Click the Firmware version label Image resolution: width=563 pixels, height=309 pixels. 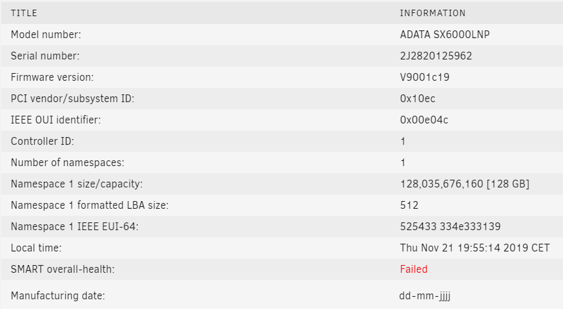point(52,78)
